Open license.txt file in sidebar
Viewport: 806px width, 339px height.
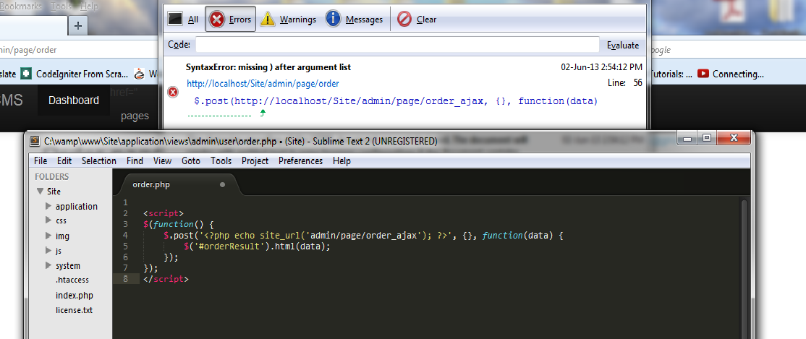pyautogui.click(x=75, y=310)
